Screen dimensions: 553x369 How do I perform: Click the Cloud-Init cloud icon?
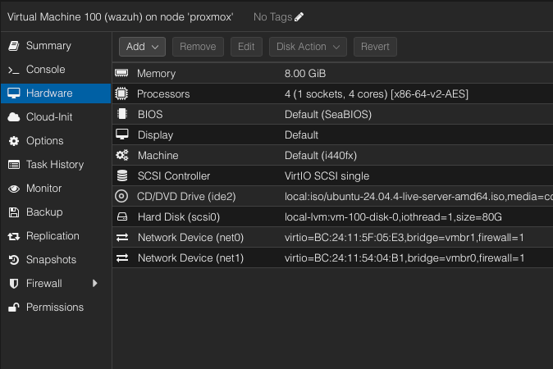click(14, 117)
